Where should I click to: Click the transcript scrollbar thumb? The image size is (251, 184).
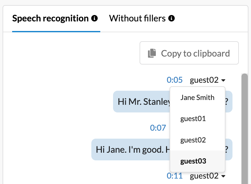point(245,129)
